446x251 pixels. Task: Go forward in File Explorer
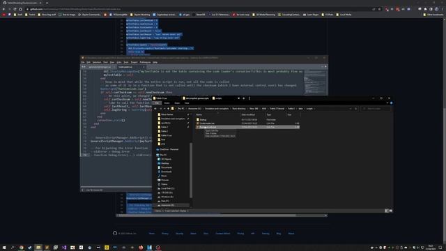point(160,109)
